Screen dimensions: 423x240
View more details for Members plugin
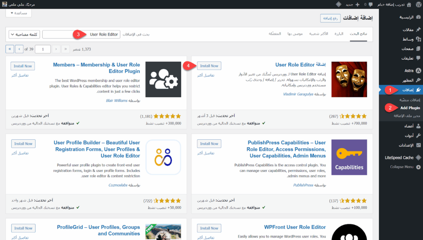pos(20,75)
